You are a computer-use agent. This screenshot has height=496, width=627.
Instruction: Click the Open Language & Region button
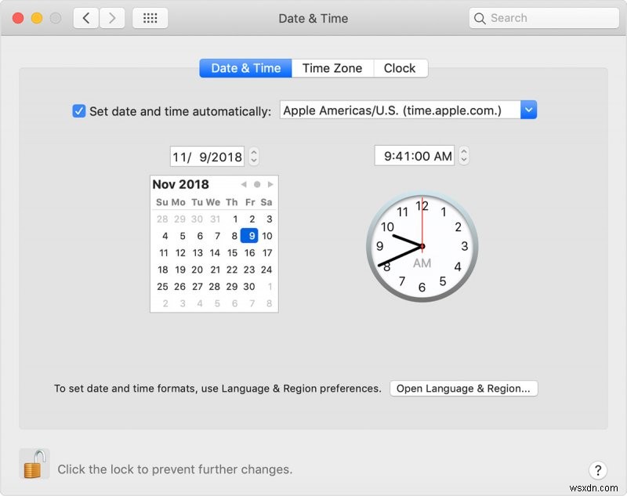tap(463, 388)
